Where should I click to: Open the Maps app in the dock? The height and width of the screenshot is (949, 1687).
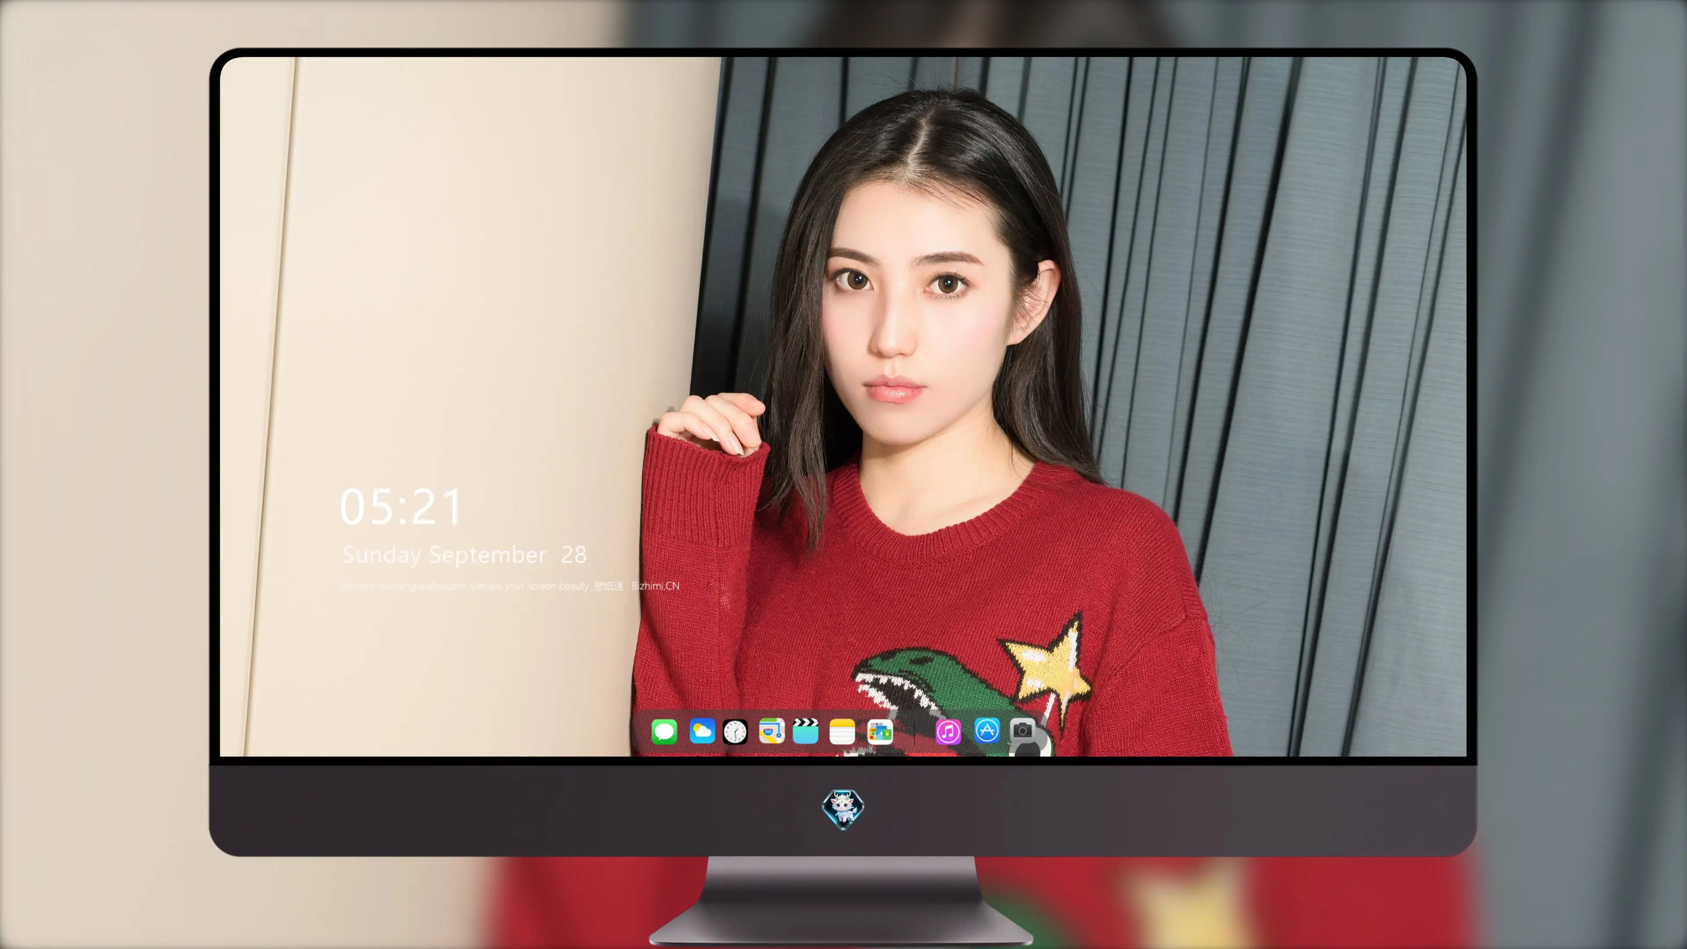771,731
